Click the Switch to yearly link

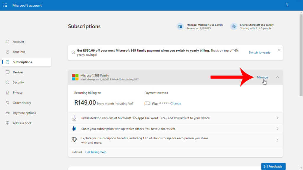point(259,52)
